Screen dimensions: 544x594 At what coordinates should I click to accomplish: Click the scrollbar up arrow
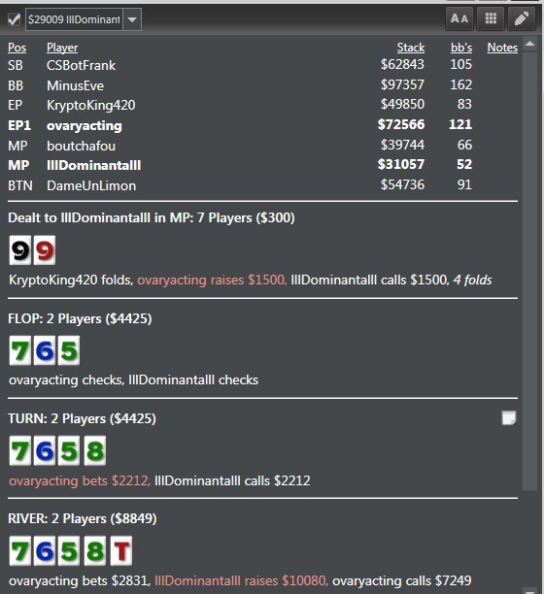[530, 45]
